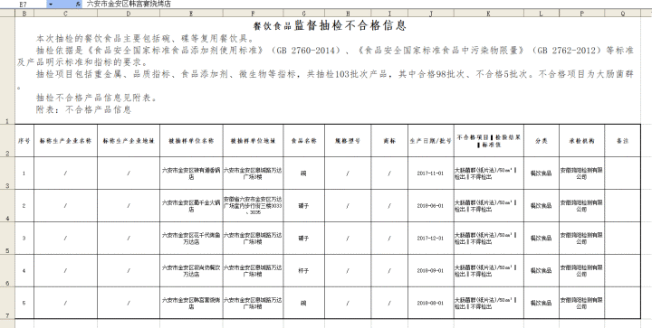Click inspection agency cell in row 6
This screenshot has width=652, height=328.
pos(581,271)
